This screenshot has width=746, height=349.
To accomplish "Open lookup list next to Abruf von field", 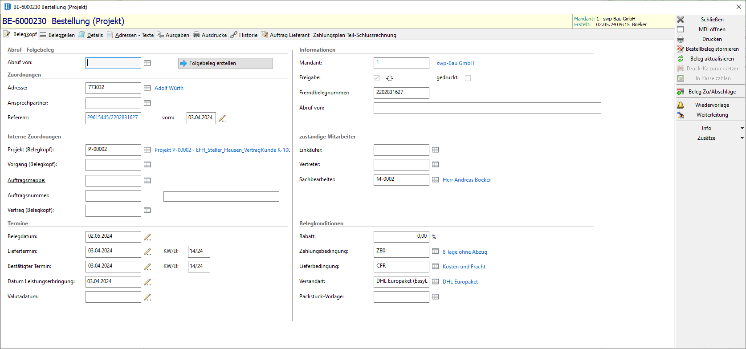I will pyautogui.click(x=147, y=63).
